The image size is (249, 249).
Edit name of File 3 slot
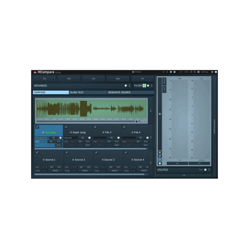tap(95, 127)
